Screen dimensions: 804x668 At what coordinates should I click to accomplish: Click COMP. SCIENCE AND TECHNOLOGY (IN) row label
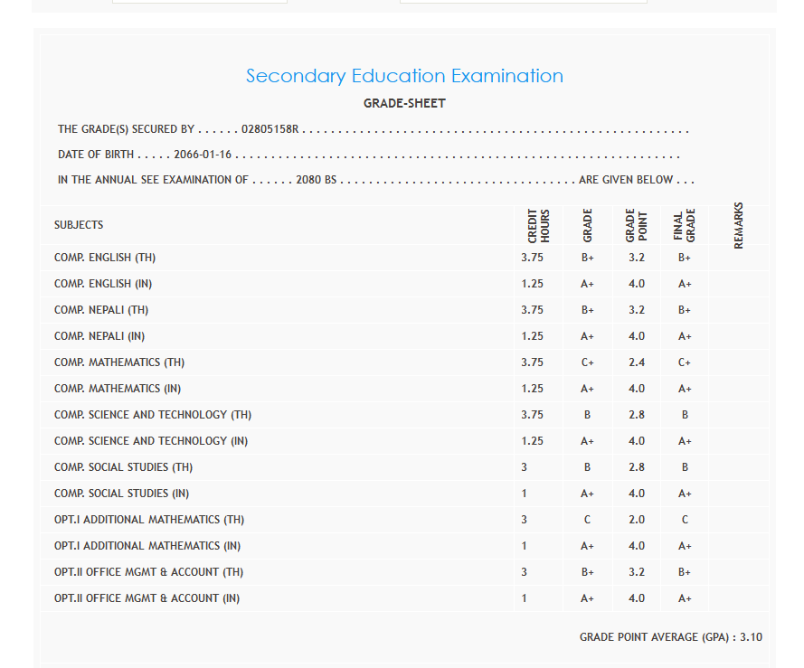tap(151, 441)
